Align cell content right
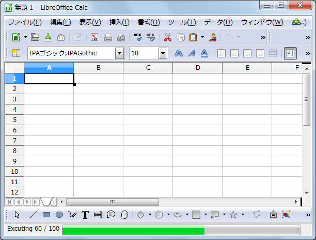The image size is (316, 240). tap(247, 53)
